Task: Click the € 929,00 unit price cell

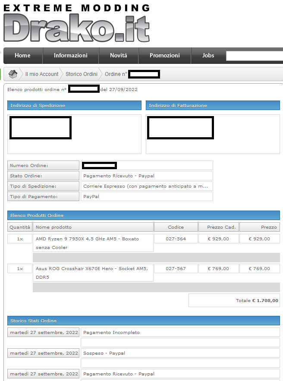Action: click(x=219, y=239)
